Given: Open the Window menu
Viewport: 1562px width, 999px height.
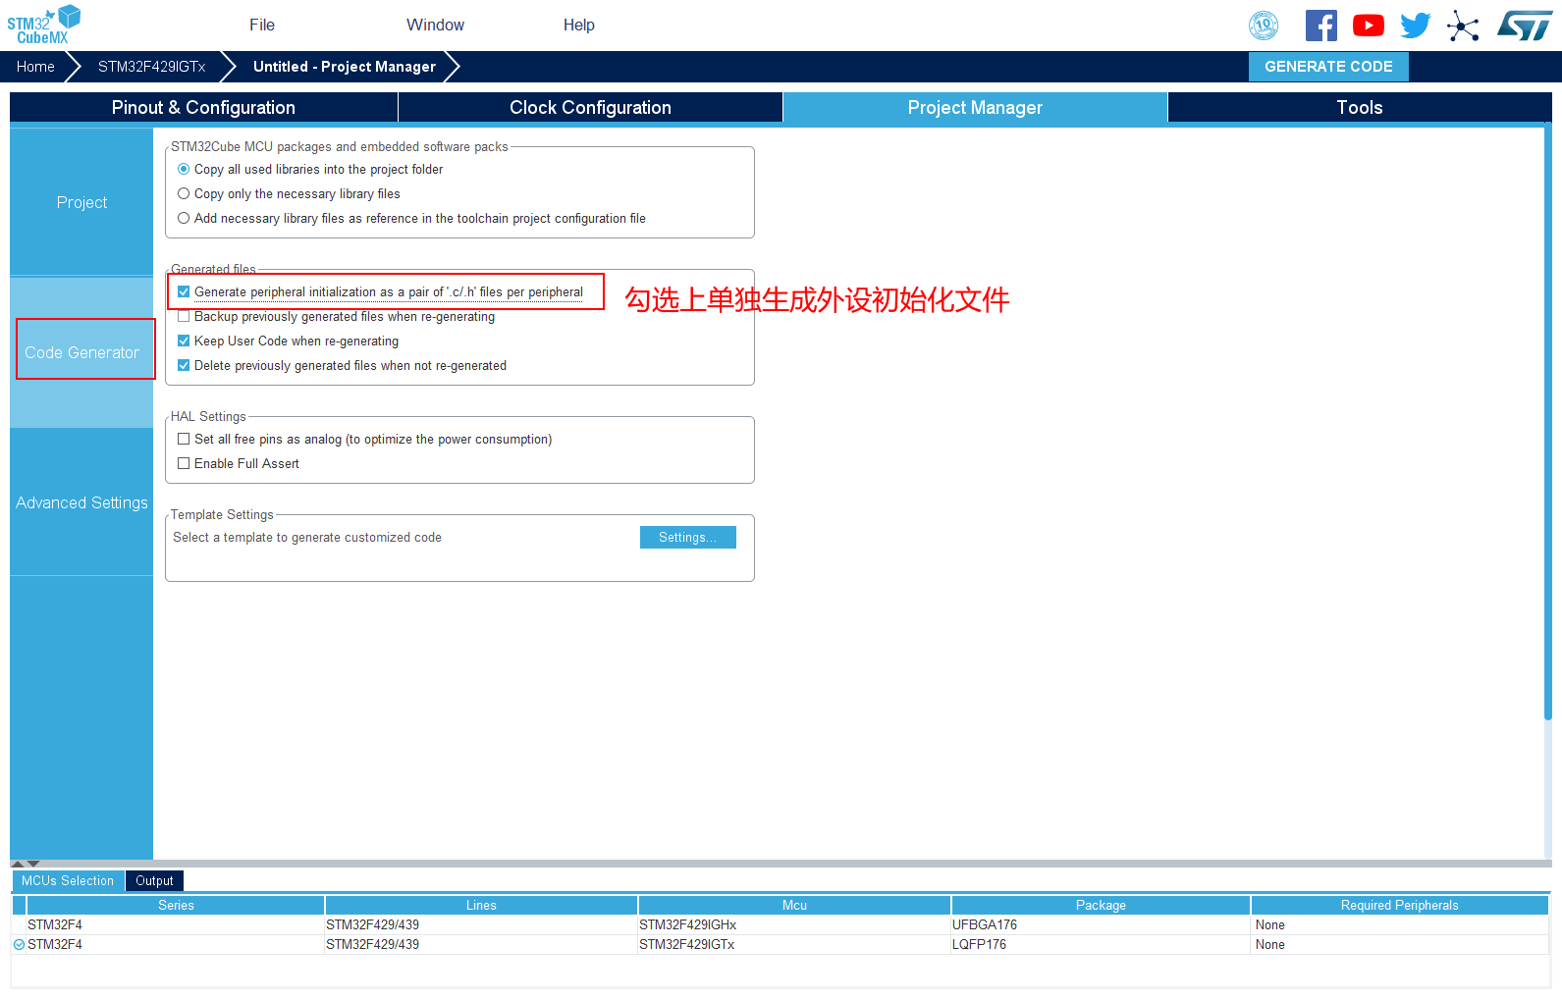Looking at the screenshot, I should (x=435, y=25).
